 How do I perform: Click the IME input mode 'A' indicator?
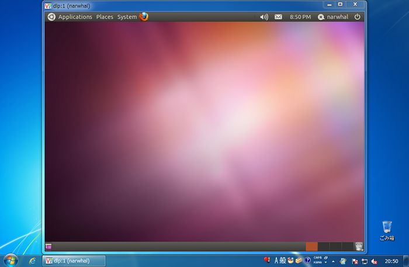coord(276,260)
